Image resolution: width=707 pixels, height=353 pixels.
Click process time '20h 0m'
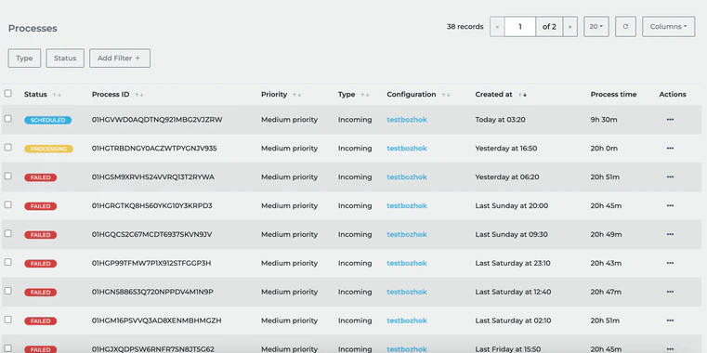pyautogui.click(x=604, y=149)
